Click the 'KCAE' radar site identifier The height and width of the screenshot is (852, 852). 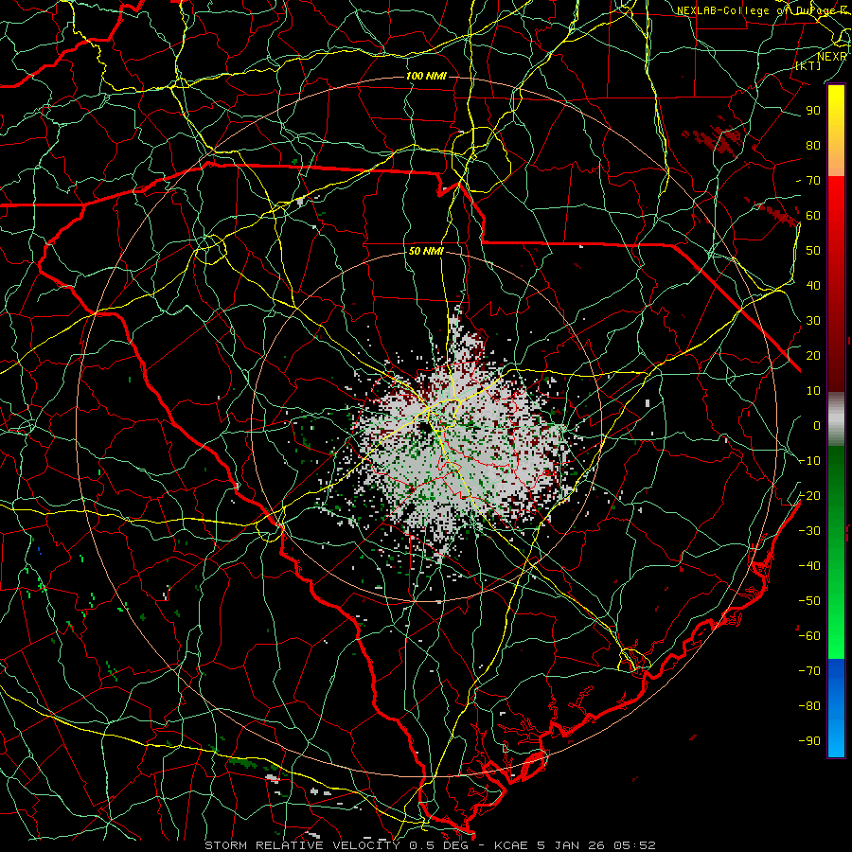(x=511, y=845)
